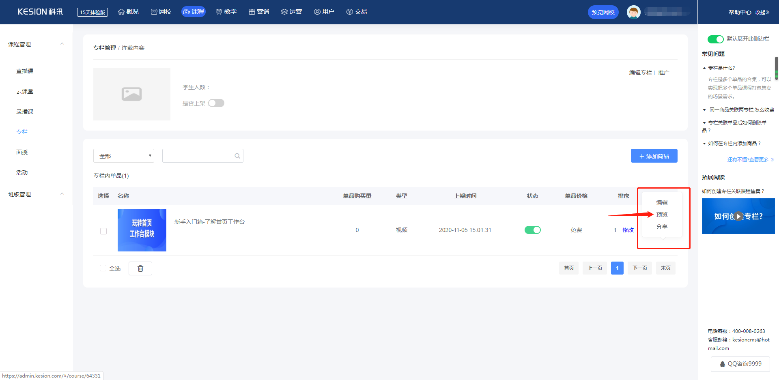Go to 云课堂 in sidebar
This screenshot has width=779, height=380.
25,91
